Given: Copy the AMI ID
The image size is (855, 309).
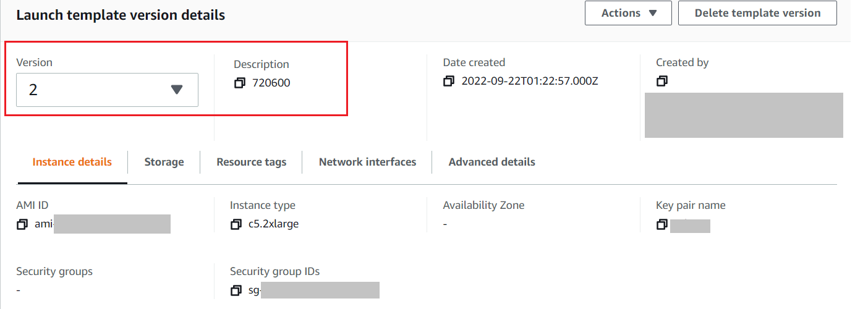Looking at the screenshot, I should tap(22, 224).
